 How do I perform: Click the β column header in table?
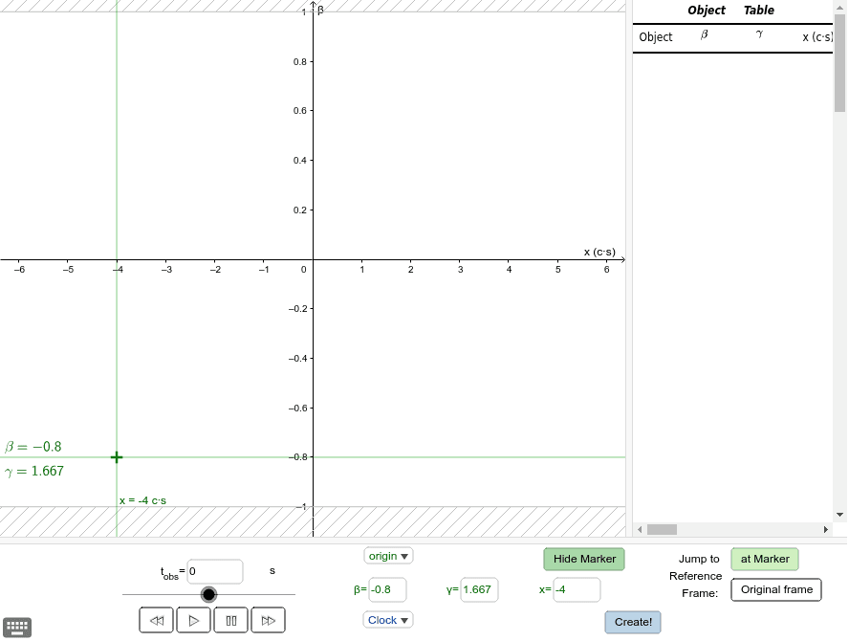coord(704,34)
